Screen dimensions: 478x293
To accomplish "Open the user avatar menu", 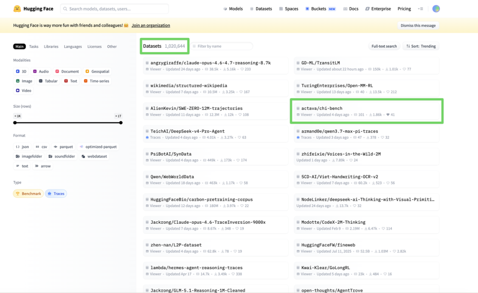I will (x=436, y=9).
